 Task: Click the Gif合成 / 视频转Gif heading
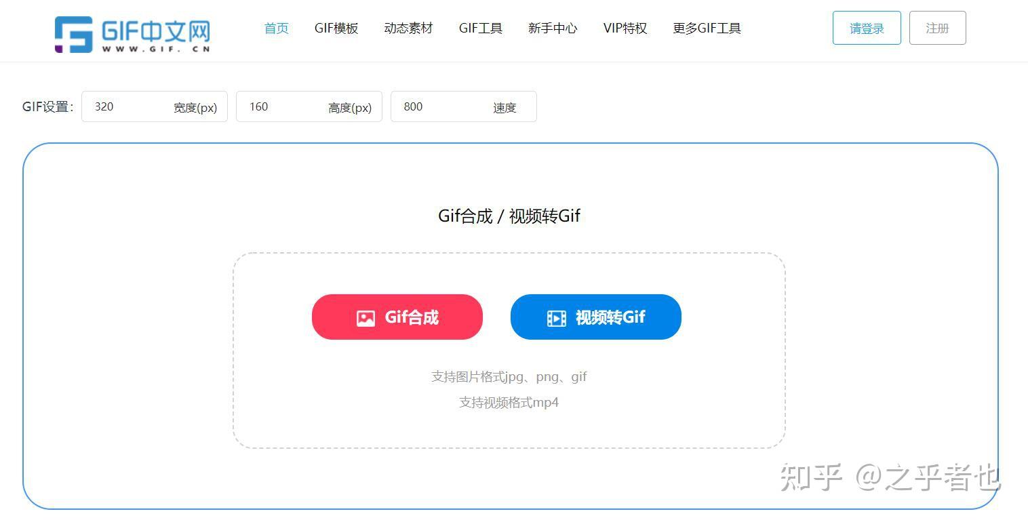point(509,216)
